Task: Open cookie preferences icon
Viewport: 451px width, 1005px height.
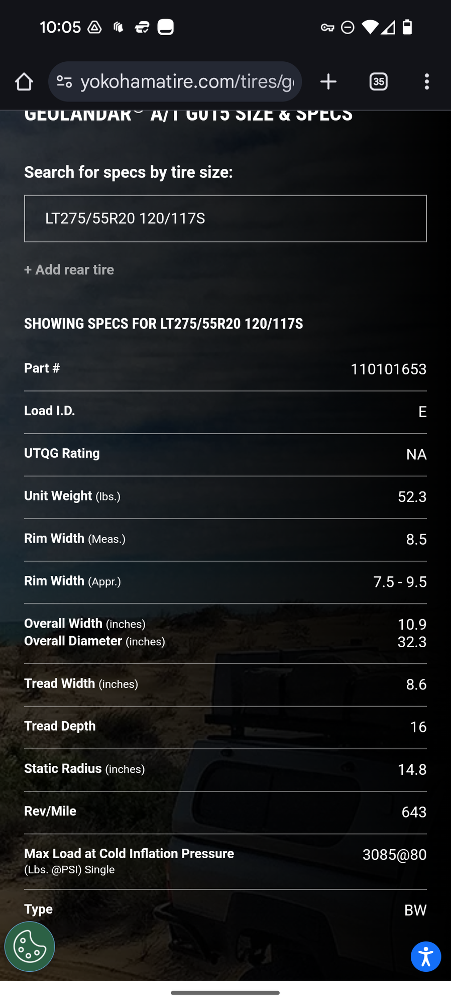Action: 30,947
